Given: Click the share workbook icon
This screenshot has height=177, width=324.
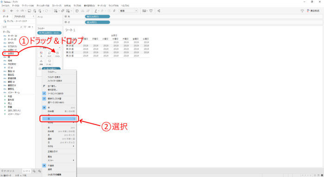Looking at the screenshot, I should (x=159, y=11).
